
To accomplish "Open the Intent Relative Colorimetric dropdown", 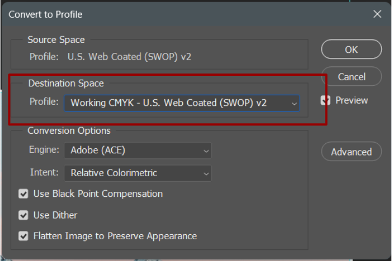I will tap(138, 173).
